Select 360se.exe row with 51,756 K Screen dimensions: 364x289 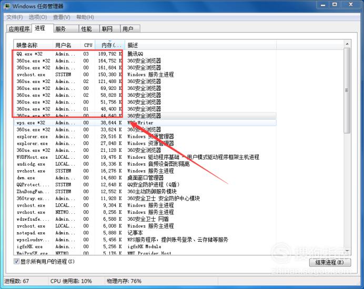tap(145, 102)
